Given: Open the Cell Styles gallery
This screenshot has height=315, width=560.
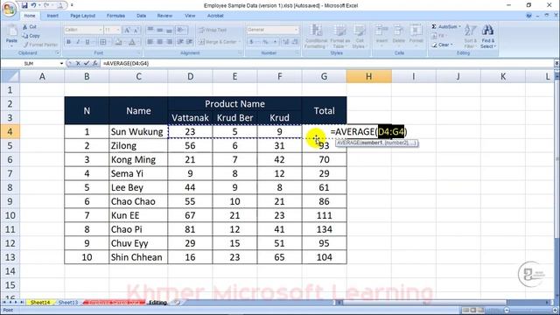Looking at the screenshot, I should [359, 37].
